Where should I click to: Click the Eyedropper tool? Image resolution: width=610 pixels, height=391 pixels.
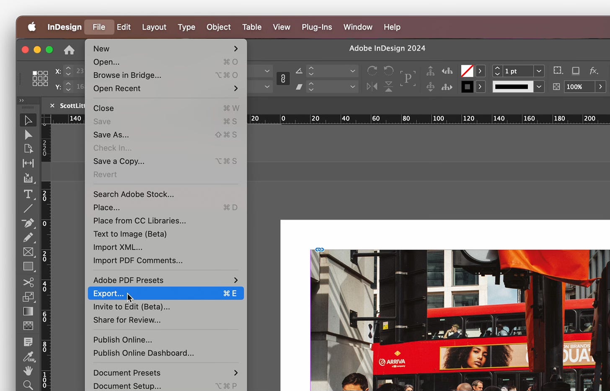(x=28, y=356)
